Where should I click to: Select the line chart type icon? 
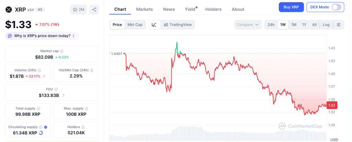click(154, 25)
